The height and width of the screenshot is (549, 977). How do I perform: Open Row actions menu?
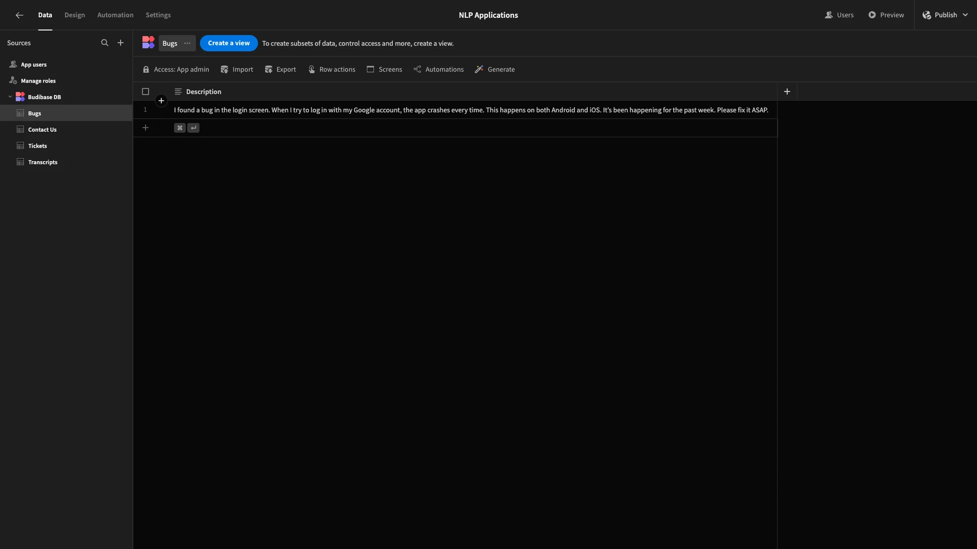[332, 69]
